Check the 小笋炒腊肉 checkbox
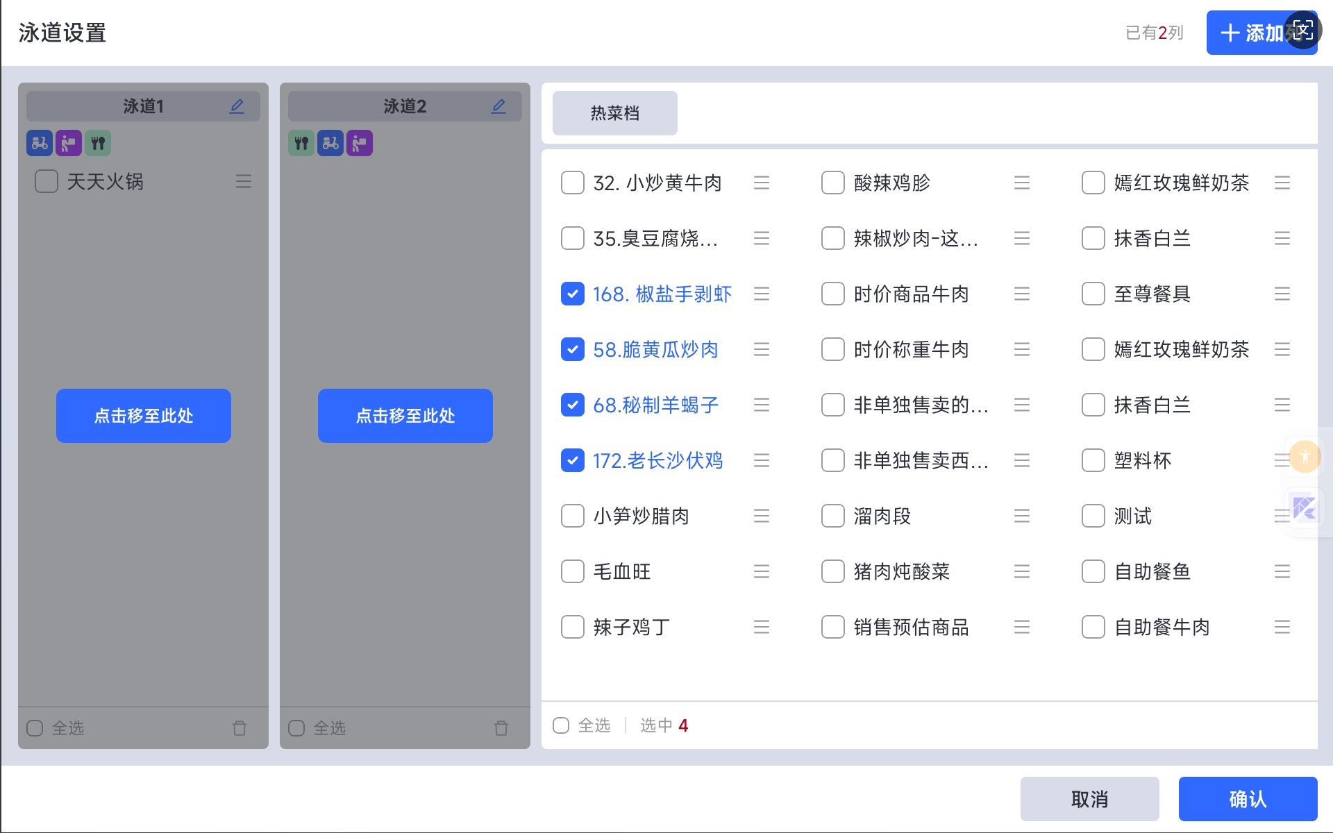This screenshot has width=1333, height=833. (x=572, y=516)
